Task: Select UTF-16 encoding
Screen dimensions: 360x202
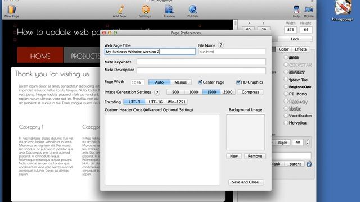Action: pyautogui.click(x=155, y=102)
